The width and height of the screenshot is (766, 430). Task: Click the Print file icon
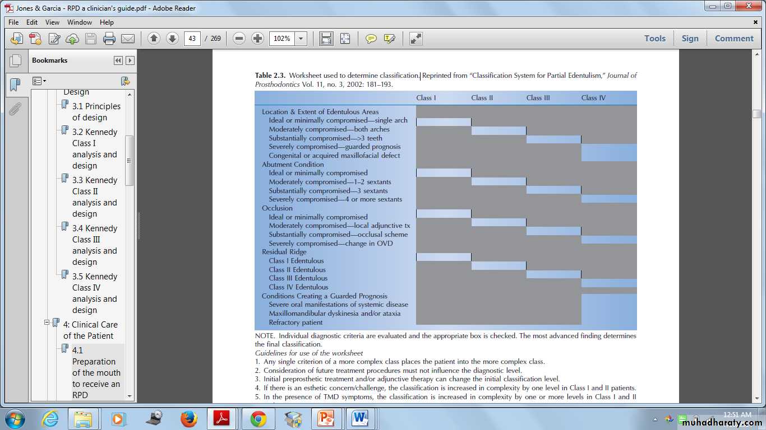click(x=109, y=39)
